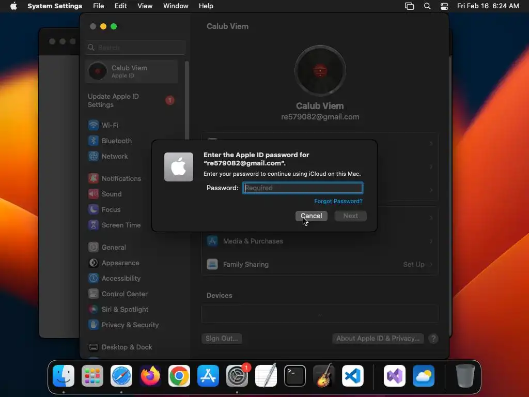
Task: Open TextEdit from the Dock
Action: click(266, 376)
